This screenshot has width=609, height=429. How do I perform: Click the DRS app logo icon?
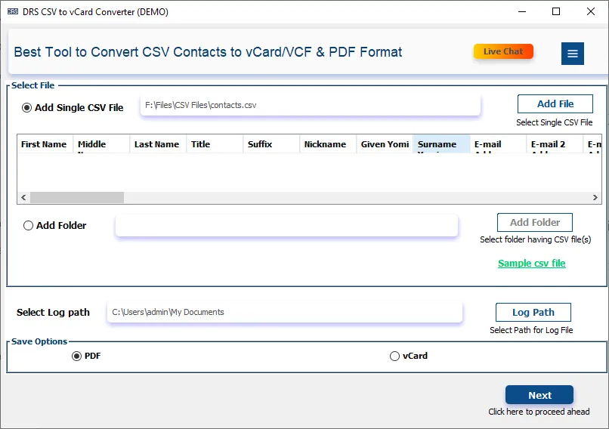pos(12,11)
